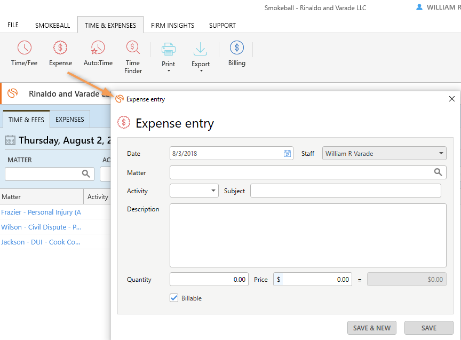This screenshot has height=340, width=461.
Task: Click the search icon in the MATTER filter
Action: (x=86, y=174)
